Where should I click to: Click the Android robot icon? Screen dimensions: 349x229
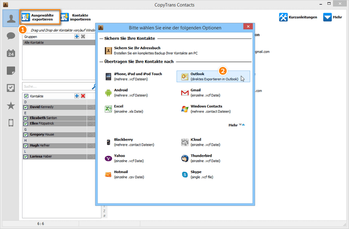click(108, 93)
